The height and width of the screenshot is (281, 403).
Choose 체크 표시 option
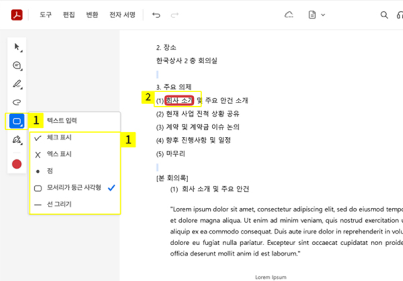(75, 138)
